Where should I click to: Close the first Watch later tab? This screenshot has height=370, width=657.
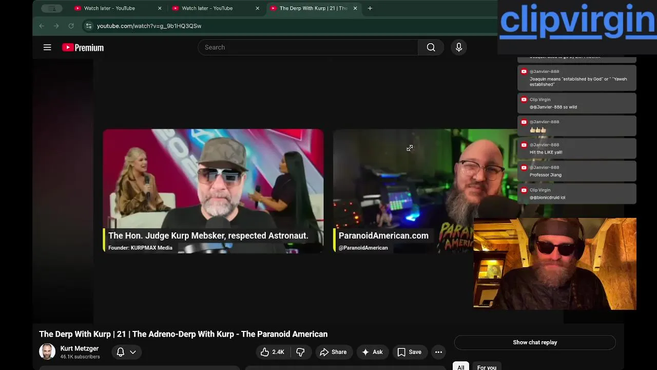[x=160, y=8]
